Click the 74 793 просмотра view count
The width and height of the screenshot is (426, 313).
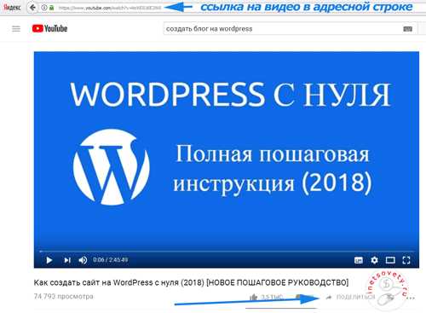(63, 296)
